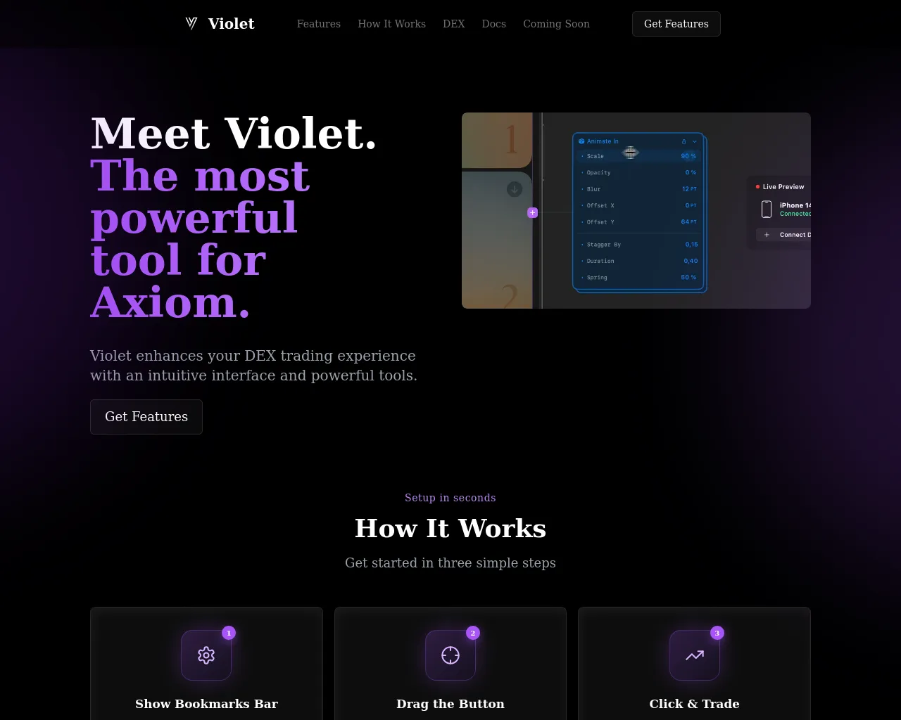Click Get started in three simple steps text
Screen dimensions: 901x720
[x=450, y=562]
